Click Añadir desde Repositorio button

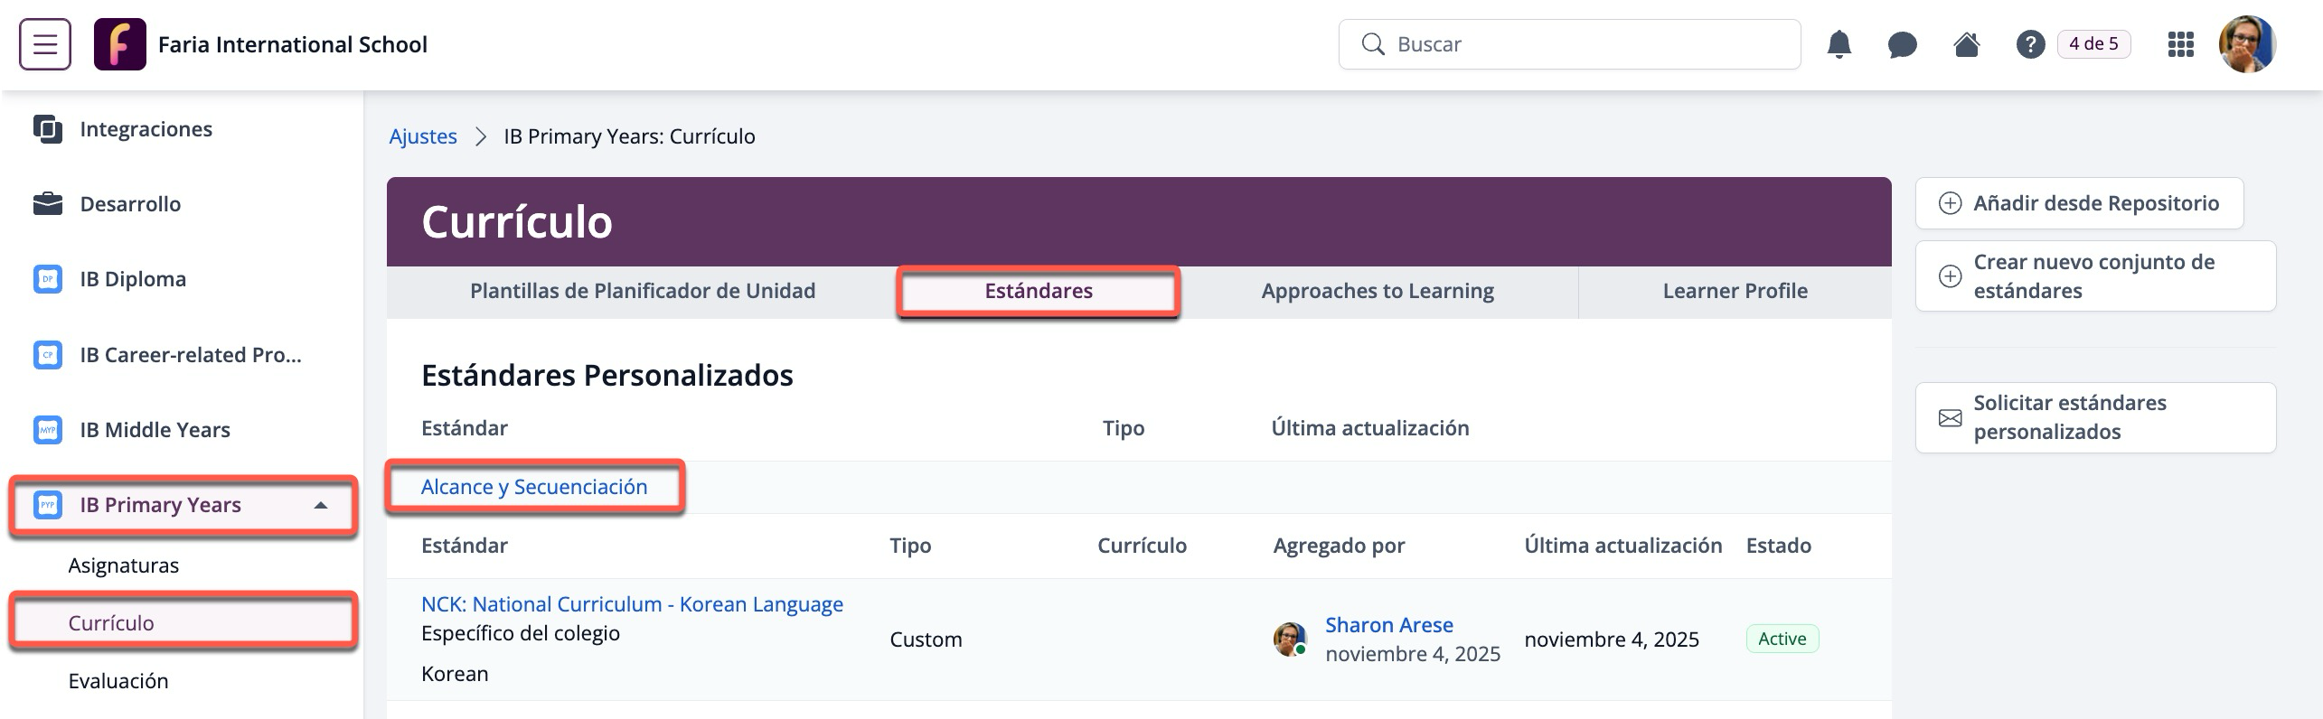click(2079, 203)
